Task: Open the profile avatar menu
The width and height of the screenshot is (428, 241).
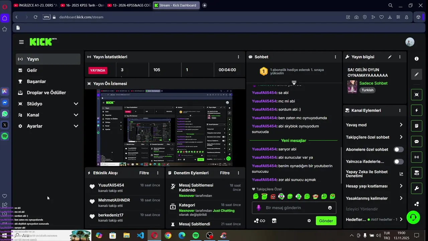Action: pyautogui.click(x=410, y=42)
